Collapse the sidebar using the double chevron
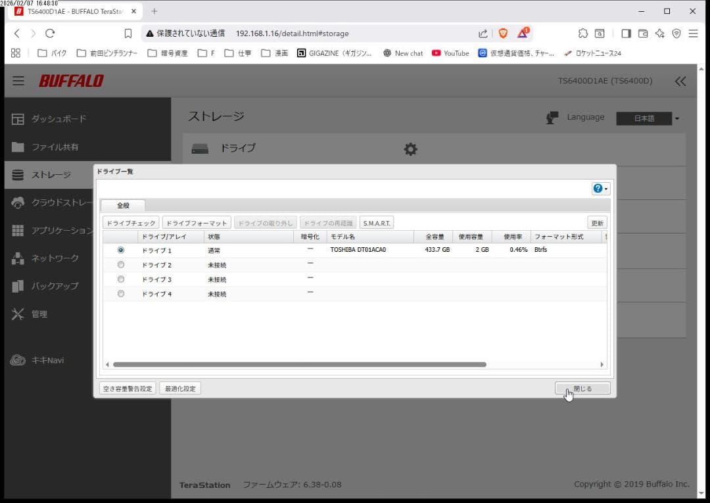The width and height of the screenshot is (710, 503). (680, 81)
